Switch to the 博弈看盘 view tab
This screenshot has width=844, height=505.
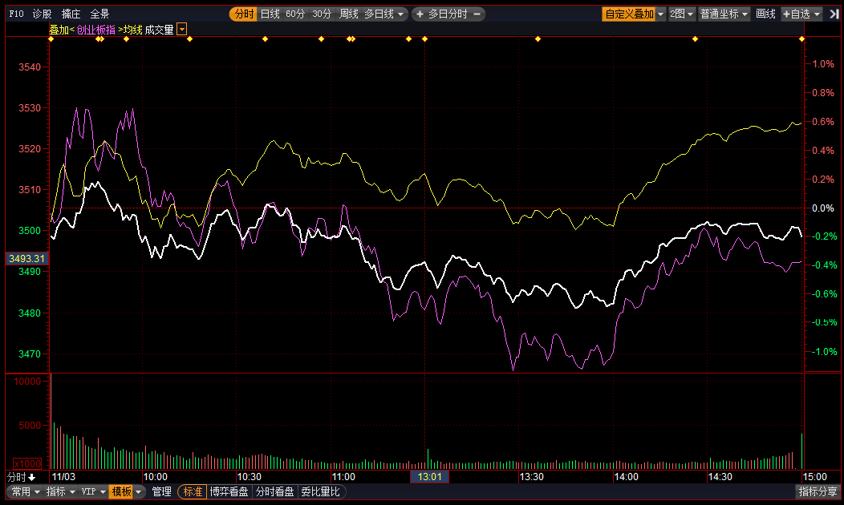coord(229,491)
